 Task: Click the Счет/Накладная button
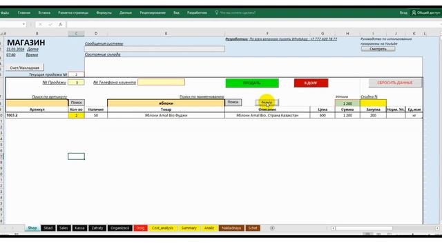click(25, 68)
